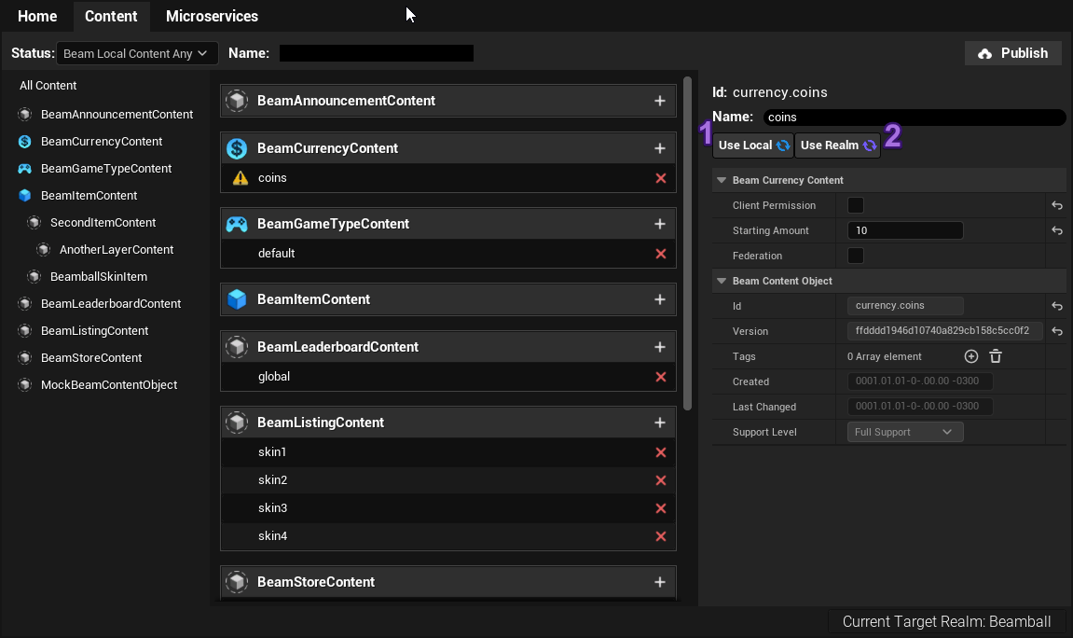Image resolution: width=1073 pixels, height=638 pixels.
Task: Add an element to Tags array
Action: 970,356
